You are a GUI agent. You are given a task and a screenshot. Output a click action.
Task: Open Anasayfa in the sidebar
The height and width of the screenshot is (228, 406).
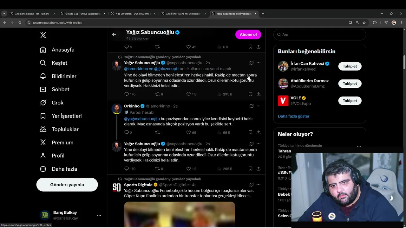pos(57,50)
